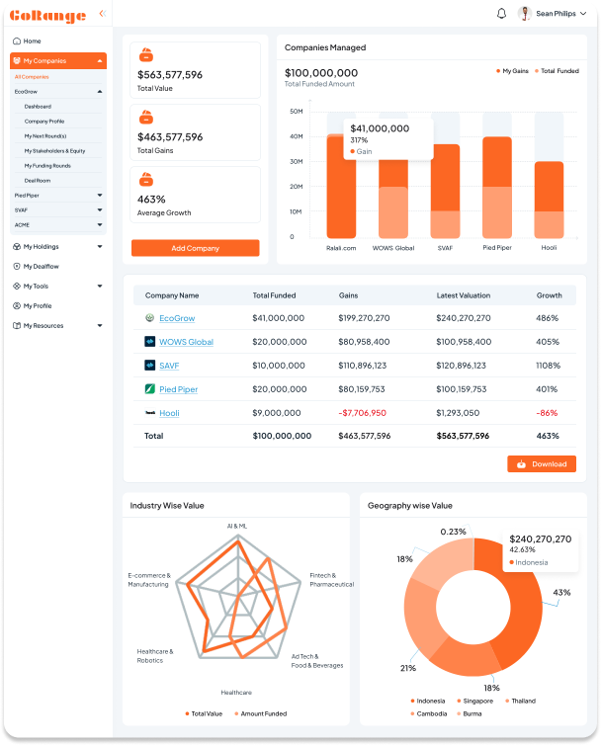Open Sean Philips account dropdown arrow

pos(583,13)
